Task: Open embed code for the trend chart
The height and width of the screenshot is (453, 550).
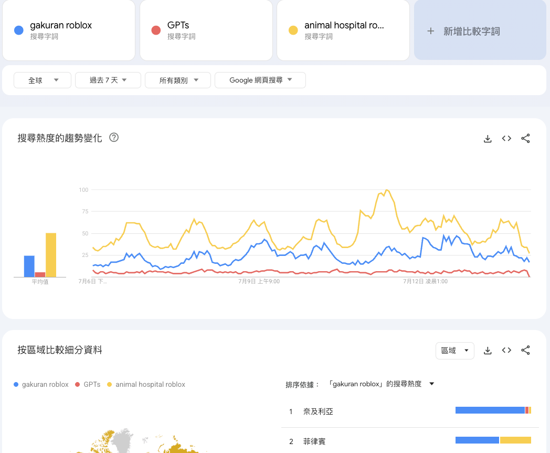Action: click(506, 138)
